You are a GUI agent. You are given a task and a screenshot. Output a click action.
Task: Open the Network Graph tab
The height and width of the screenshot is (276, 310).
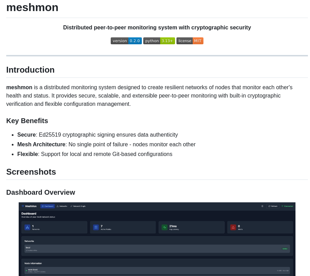78,206
